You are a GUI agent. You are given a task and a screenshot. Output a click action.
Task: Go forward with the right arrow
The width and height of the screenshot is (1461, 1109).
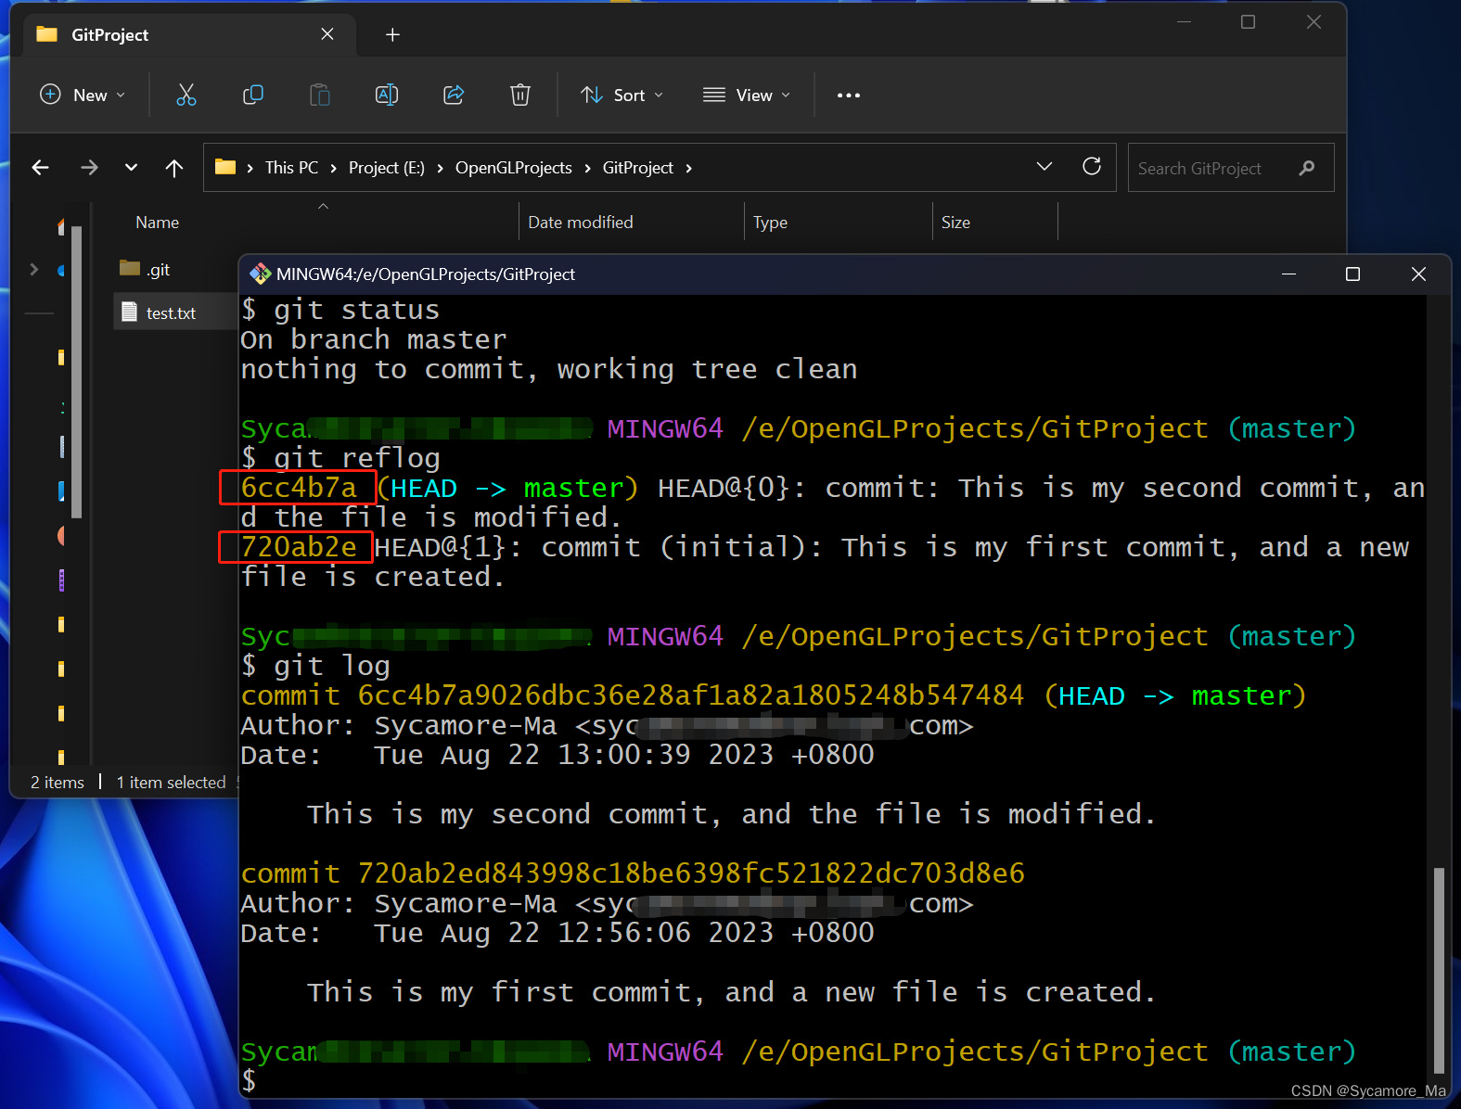(89, 167)
